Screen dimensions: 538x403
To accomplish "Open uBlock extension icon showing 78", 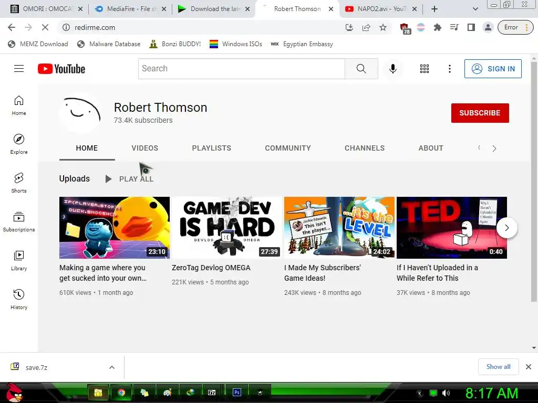I will coord(405,28).
